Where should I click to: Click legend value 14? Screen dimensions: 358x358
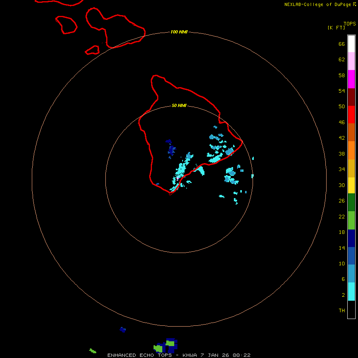342,248
